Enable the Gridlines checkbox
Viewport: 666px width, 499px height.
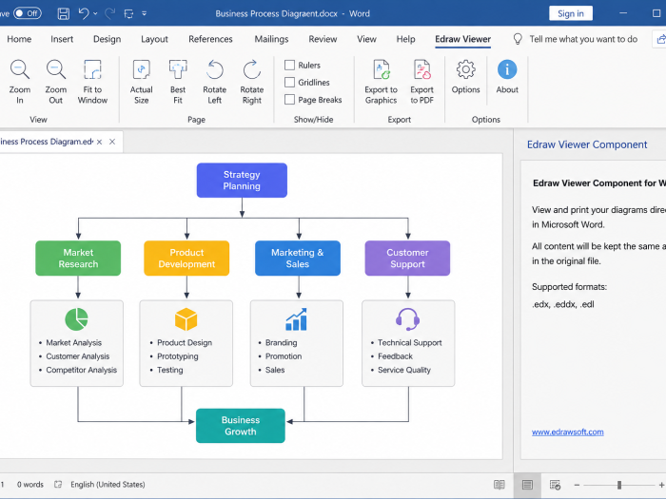click(289, 82)
